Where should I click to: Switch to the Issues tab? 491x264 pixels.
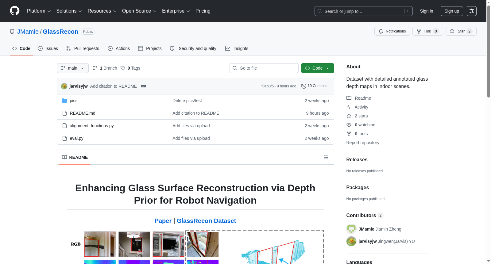[48, 48]
